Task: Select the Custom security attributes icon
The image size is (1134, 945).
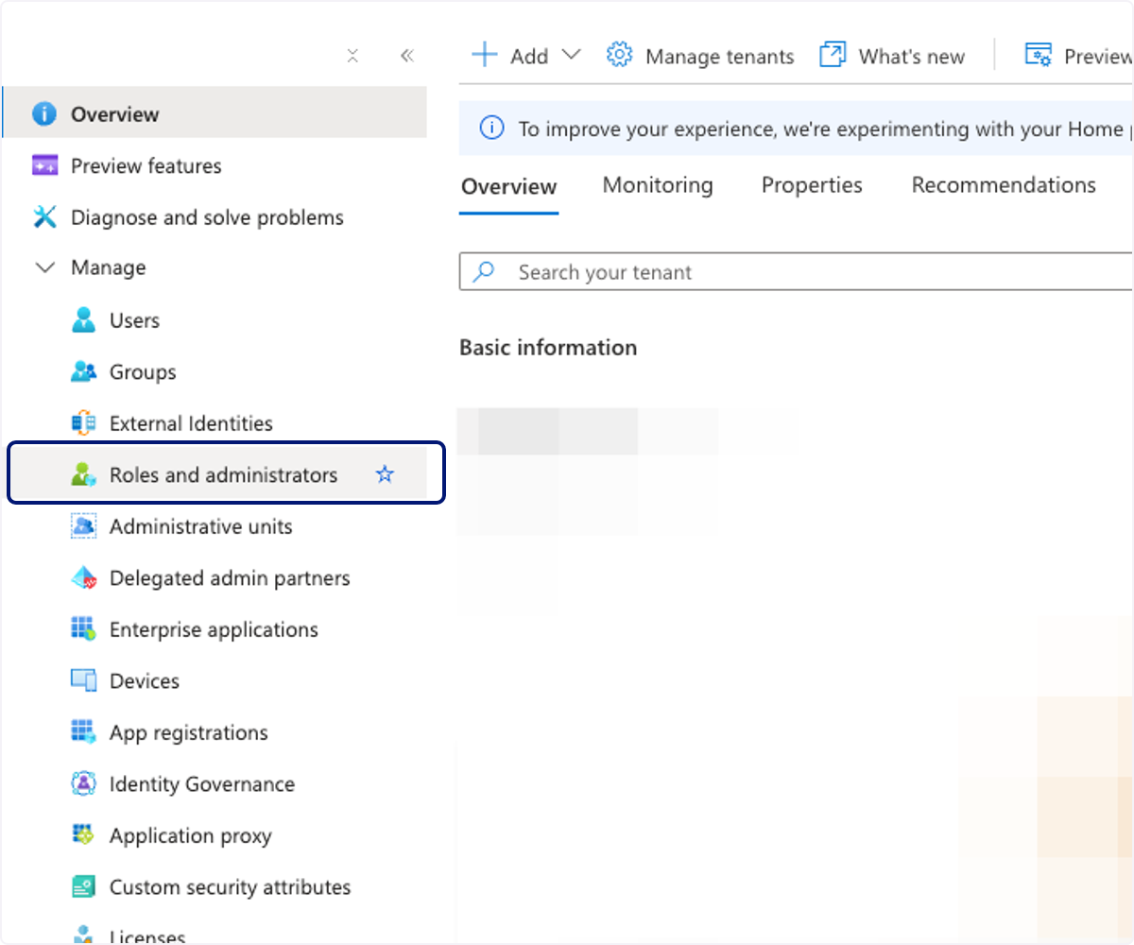Action: point(84,887)
